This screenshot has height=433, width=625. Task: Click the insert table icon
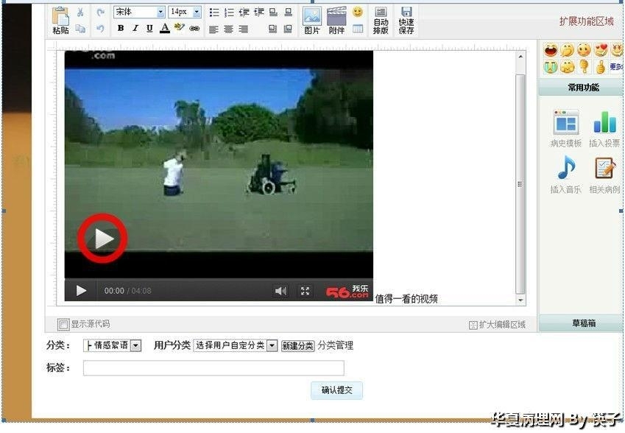[358, 29]
